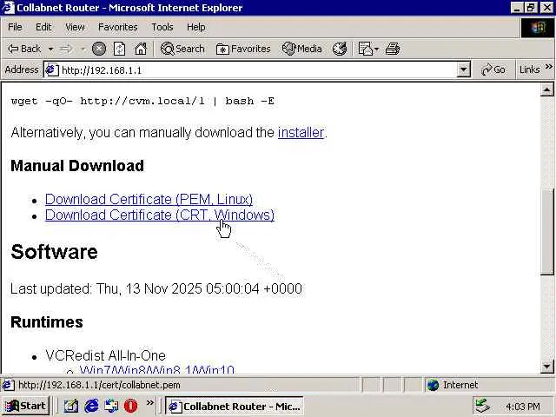Open the Favorites pane from toolbar
The width and height of the screenshot is (556, 417).
[x=243, y=49]
